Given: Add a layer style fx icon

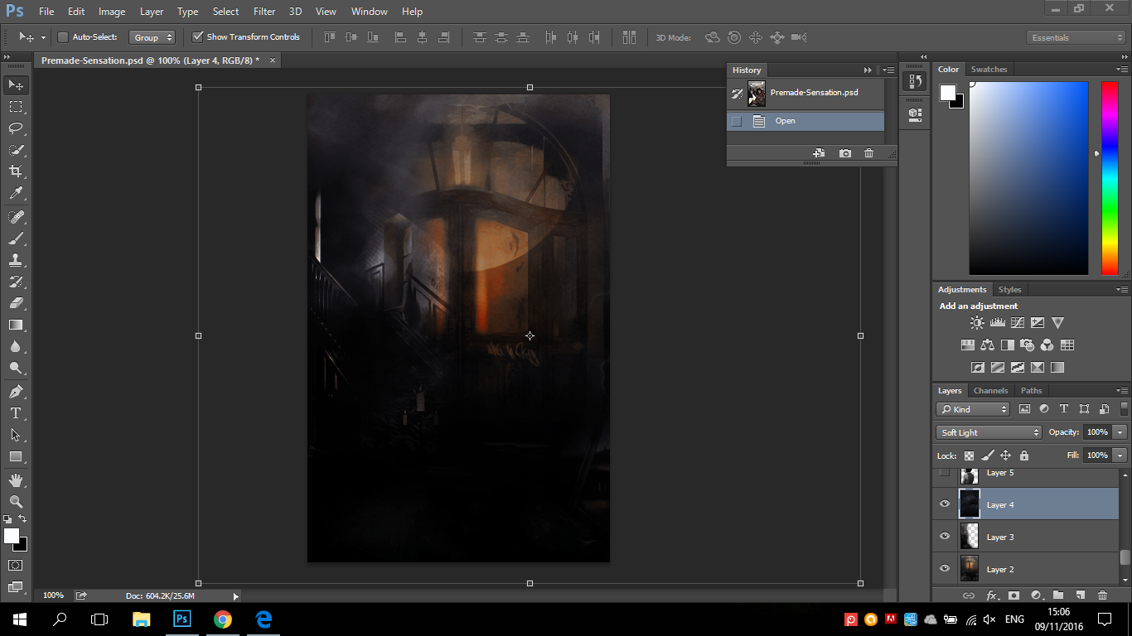Looking at the screenshot, I should point(991,595).
